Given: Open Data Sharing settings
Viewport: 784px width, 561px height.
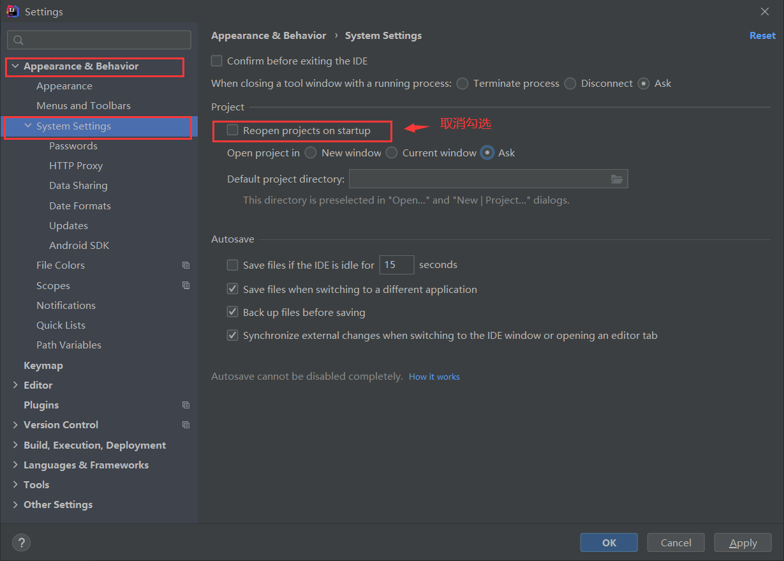Looking at the screenshot, I should [78, 186].
